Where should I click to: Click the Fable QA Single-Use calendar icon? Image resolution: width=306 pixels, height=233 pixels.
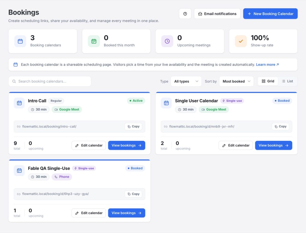click(x=19, y=171)
